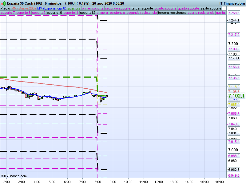
Task: Select the Precio legend label
Action: 5,8
